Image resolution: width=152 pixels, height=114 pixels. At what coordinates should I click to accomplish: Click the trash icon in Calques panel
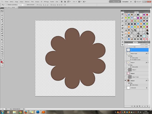(147, 106)
